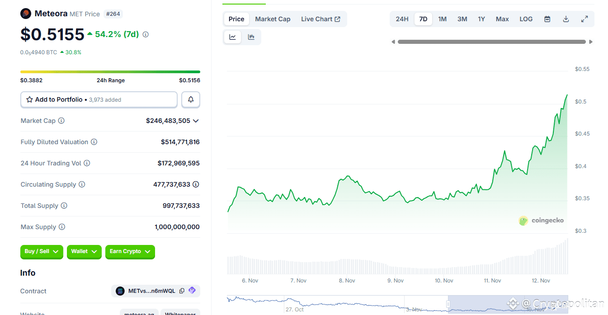The width and height of the screenshot is (608, 315).
Task: Select the line chart view icon
Action: pyautogui.click(x=232, y=37)
